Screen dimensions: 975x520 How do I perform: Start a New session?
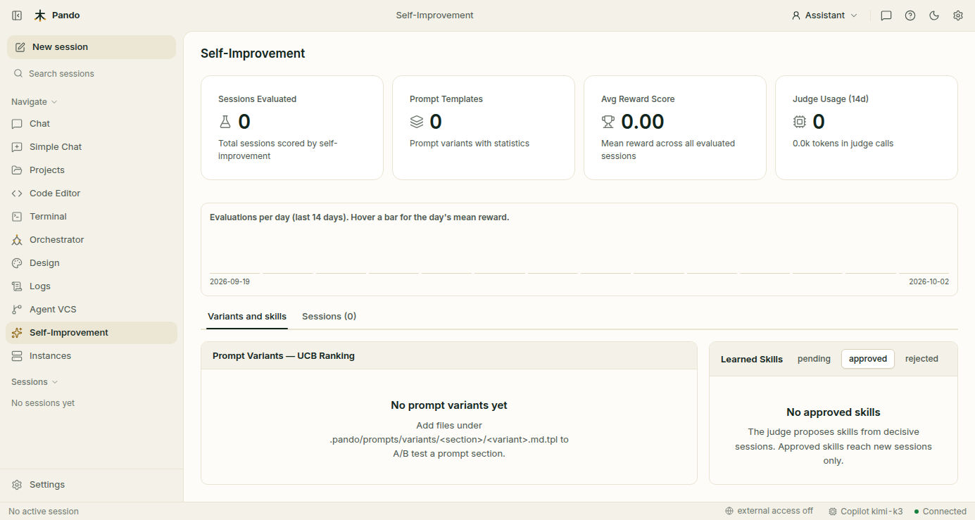(92, 47)
